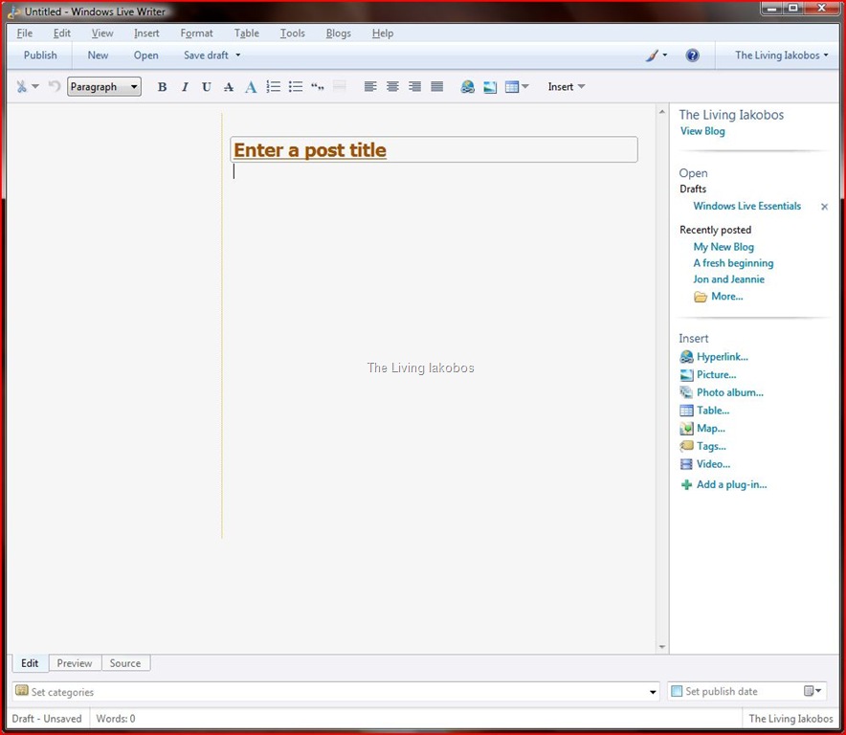Expand the Save draft dropdown arrow

(238, 56)
